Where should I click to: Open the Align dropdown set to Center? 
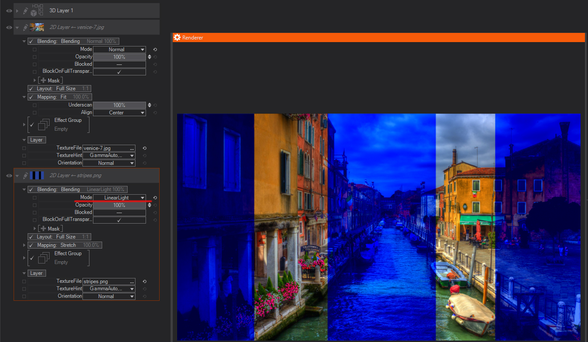pos(119,113)
